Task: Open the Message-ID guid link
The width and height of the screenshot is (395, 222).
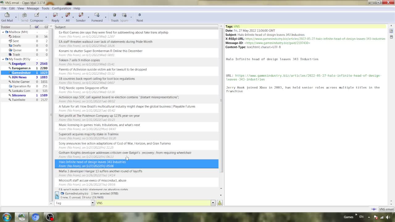Action: click(x=277, y=43)
